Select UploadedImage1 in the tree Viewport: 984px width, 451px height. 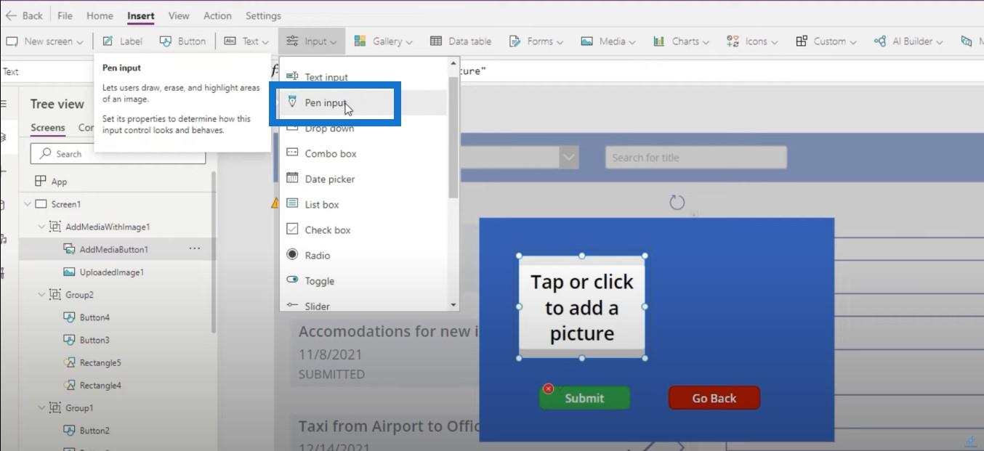(x=111, y=272)
